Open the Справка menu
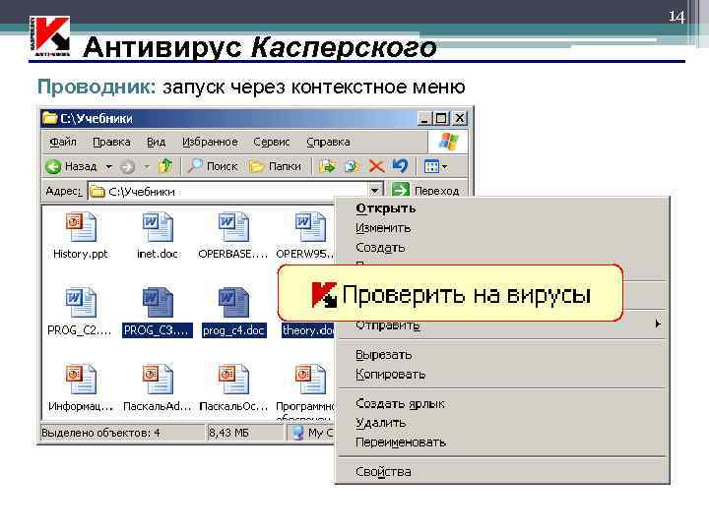 click(x=328, y=142)
